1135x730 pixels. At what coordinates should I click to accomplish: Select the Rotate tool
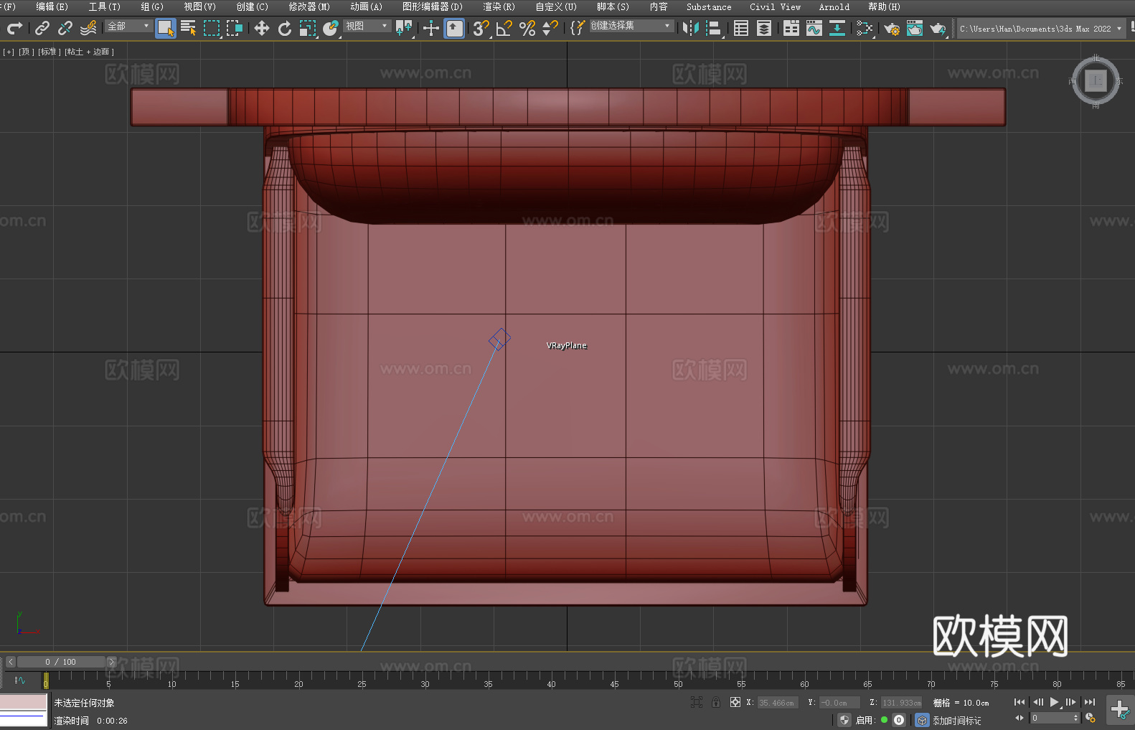tap(285, 28)
